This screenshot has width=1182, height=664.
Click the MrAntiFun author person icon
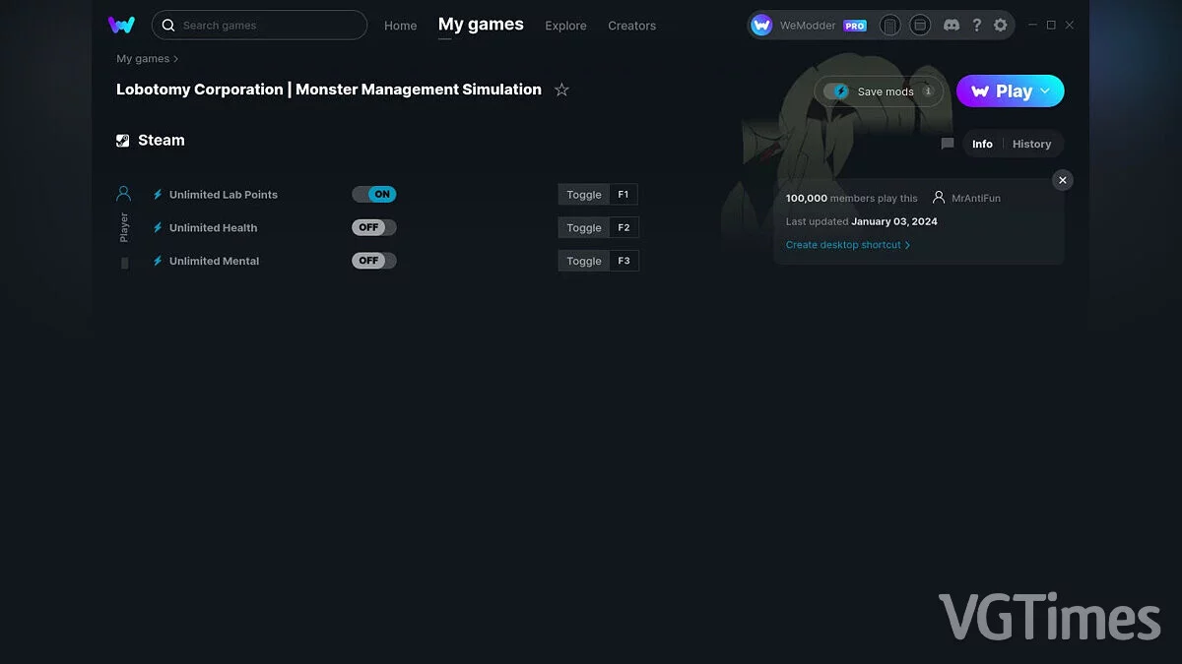pyautogui.click(x=939, y=198)
